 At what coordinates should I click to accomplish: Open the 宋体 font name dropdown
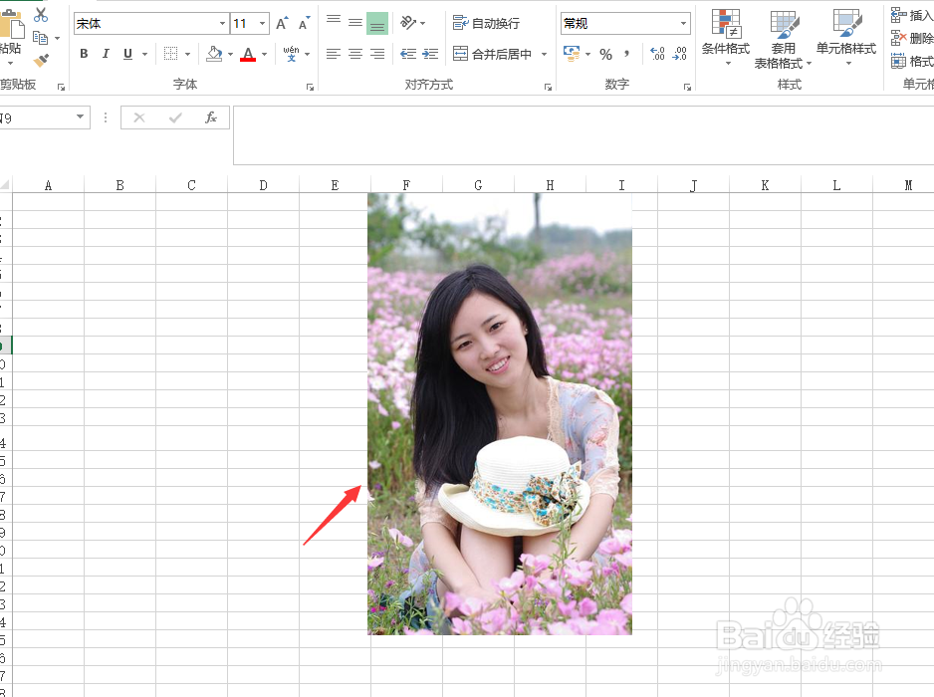point(222,23)
